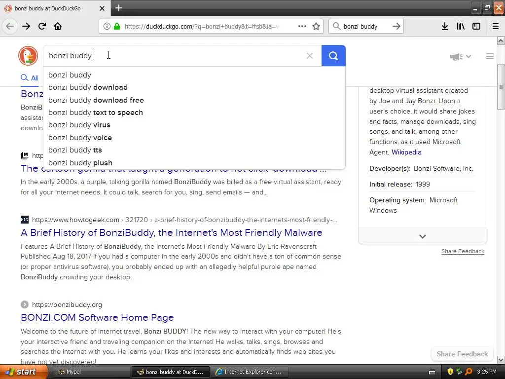Expand the info panel chevron
The width and height of the screenshot is (505, 379).
(423, 236)
